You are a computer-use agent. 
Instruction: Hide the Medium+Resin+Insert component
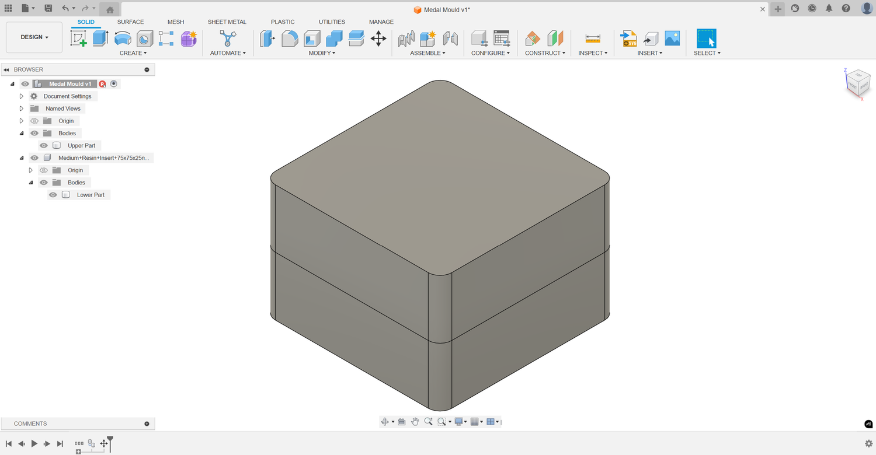[x=34, y=158]
